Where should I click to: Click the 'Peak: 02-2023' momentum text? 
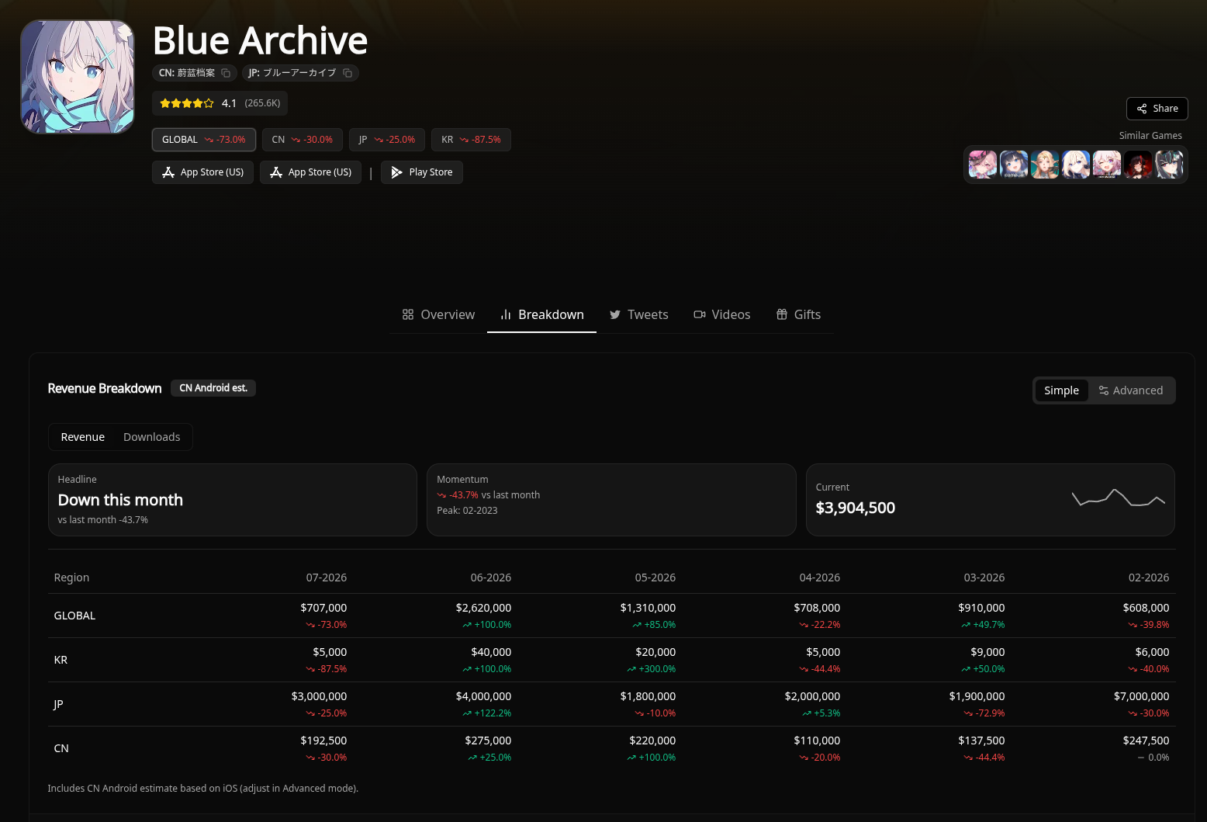point(467,511)
